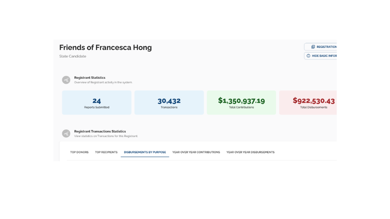This screenshot has height=219, width=390.
Task: Click the Registrant Statistics chart icon
Action: (x=66, y=80)
